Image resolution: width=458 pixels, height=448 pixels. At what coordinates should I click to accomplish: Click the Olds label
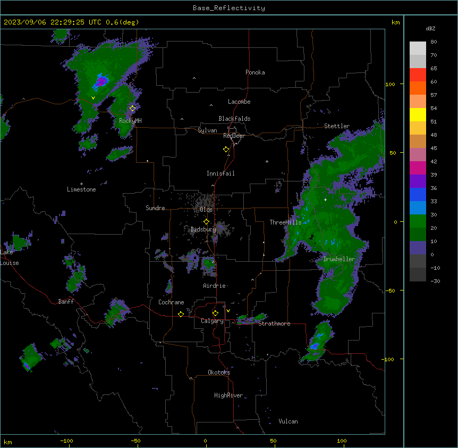206,210
